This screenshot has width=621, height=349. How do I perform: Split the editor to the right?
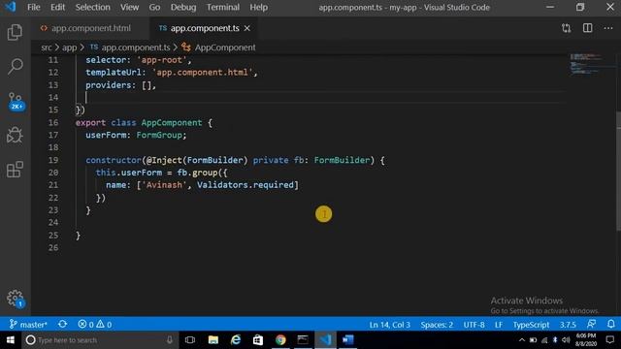588,28
